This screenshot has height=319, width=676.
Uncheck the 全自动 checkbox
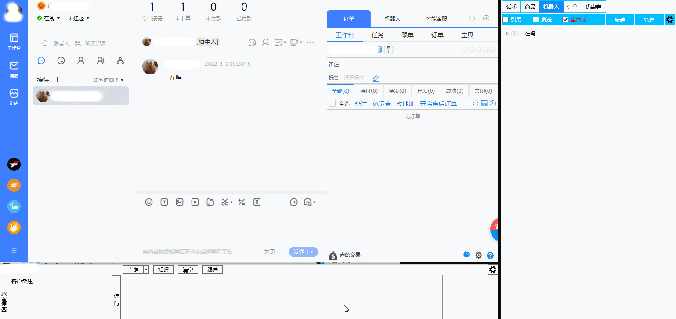[x=565, y=19]
